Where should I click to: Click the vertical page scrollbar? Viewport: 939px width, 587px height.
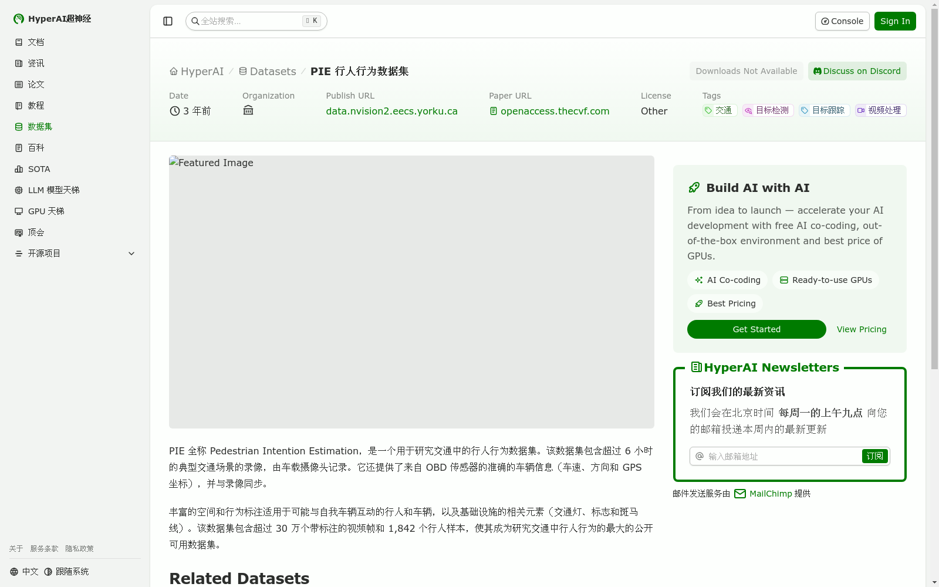pos(934,188)
